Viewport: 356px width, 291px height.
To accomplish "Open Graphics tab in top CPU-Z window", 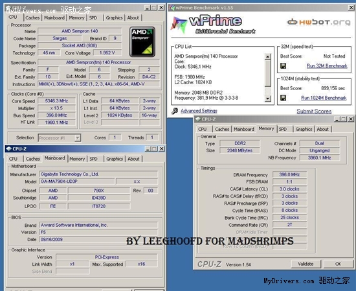I will 114,17.
